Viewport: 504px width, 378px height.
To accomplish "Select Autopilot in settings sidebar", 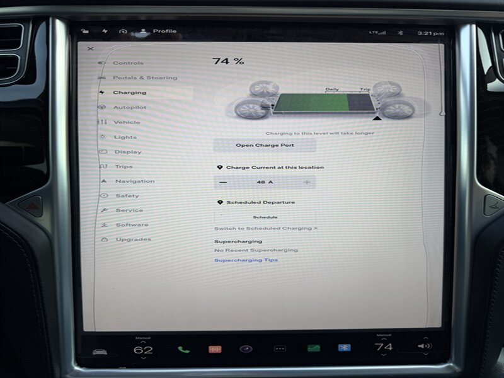I will [129, 108].
